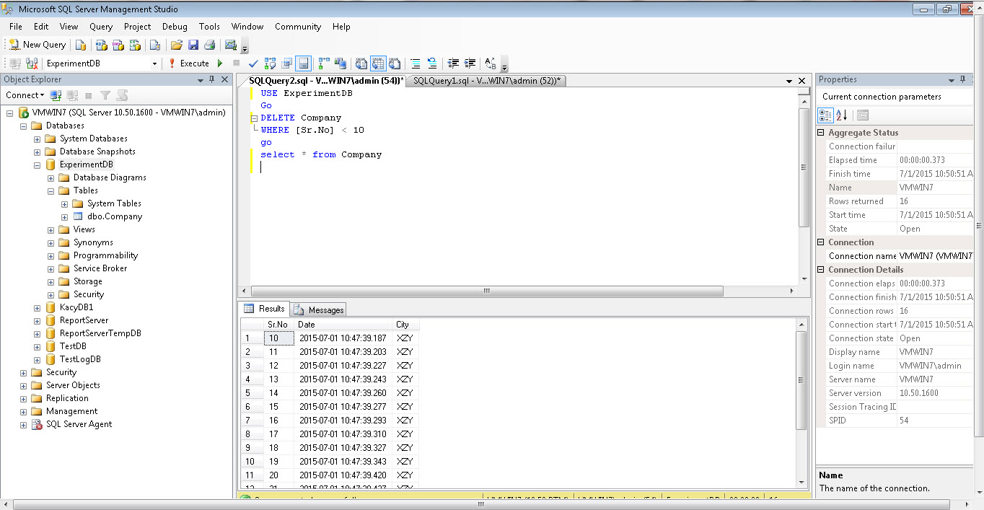Image resolution: width=984 pixels, height=510 pixels.
Task: Collapse the Tables folder node
Action: pyautogui.click(x=50, y=190)
